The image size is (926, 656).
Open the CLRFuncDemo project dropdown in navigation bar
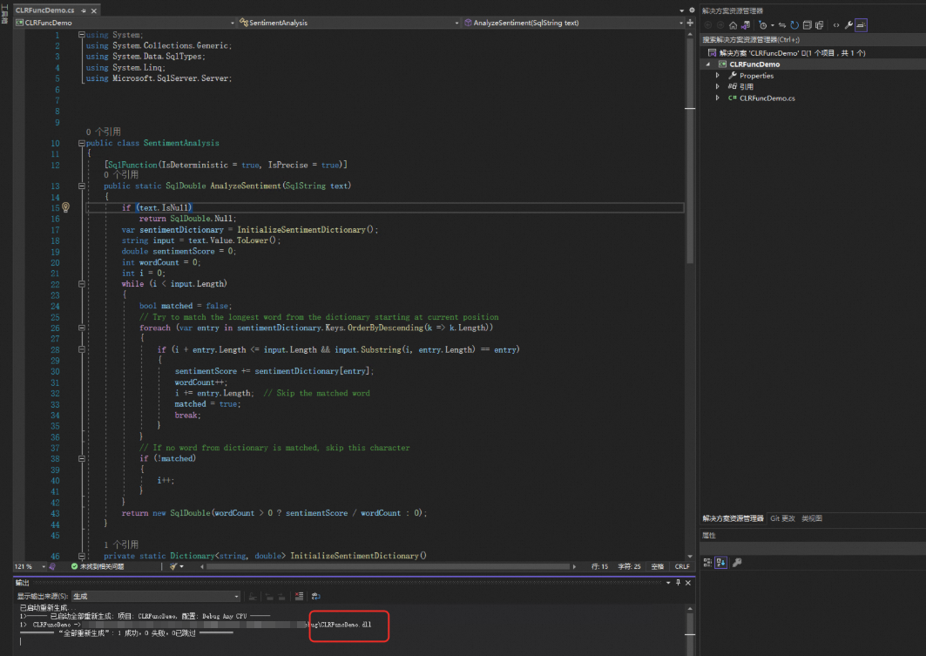click(232, 23)
